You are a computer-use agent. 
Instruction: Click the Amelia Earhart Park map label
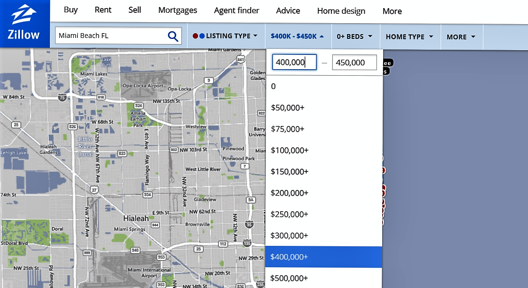[138, 119]
